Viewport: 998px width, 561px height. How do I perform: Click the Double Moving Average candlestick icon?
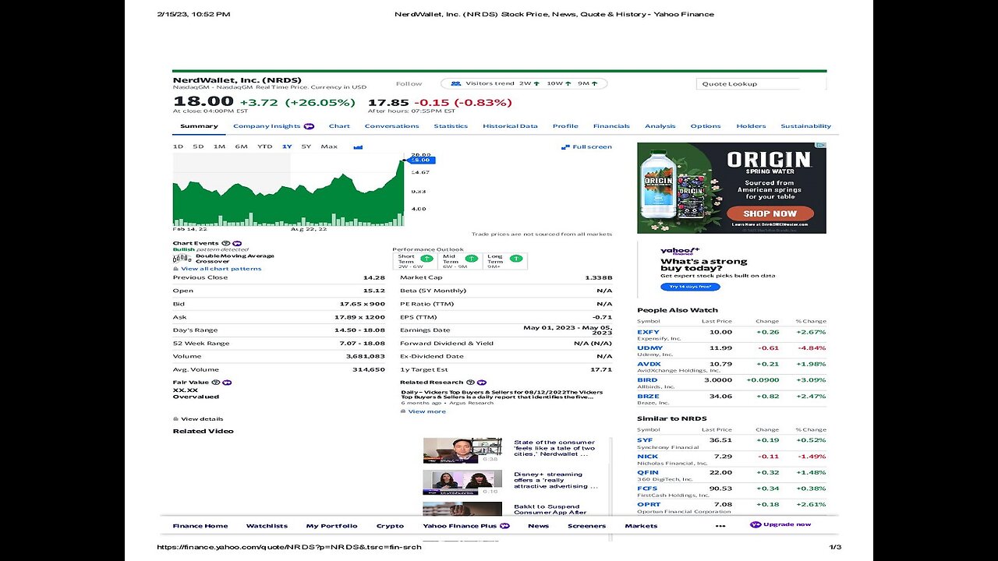point(182,258)
